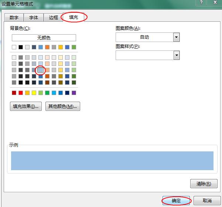Select the orange swatch in top theme row
The height and width of the screenshot is (207, 222).
click(x=47, y=47)
